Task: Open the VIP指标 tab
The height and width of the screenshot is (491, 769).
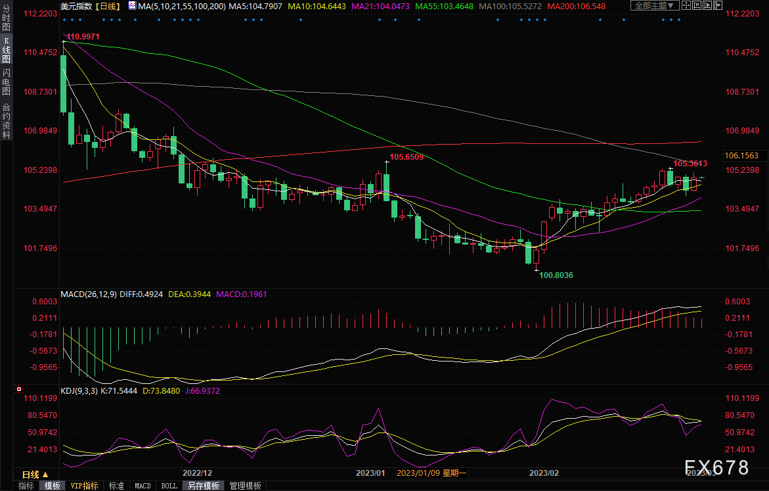Action: coord(84,486)
